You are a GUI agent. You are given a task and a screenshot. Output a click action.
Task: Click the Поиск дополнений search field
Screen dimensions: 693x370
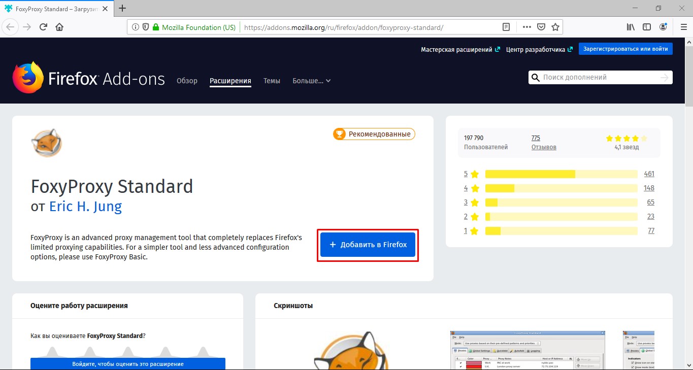(x=600, y=78)
